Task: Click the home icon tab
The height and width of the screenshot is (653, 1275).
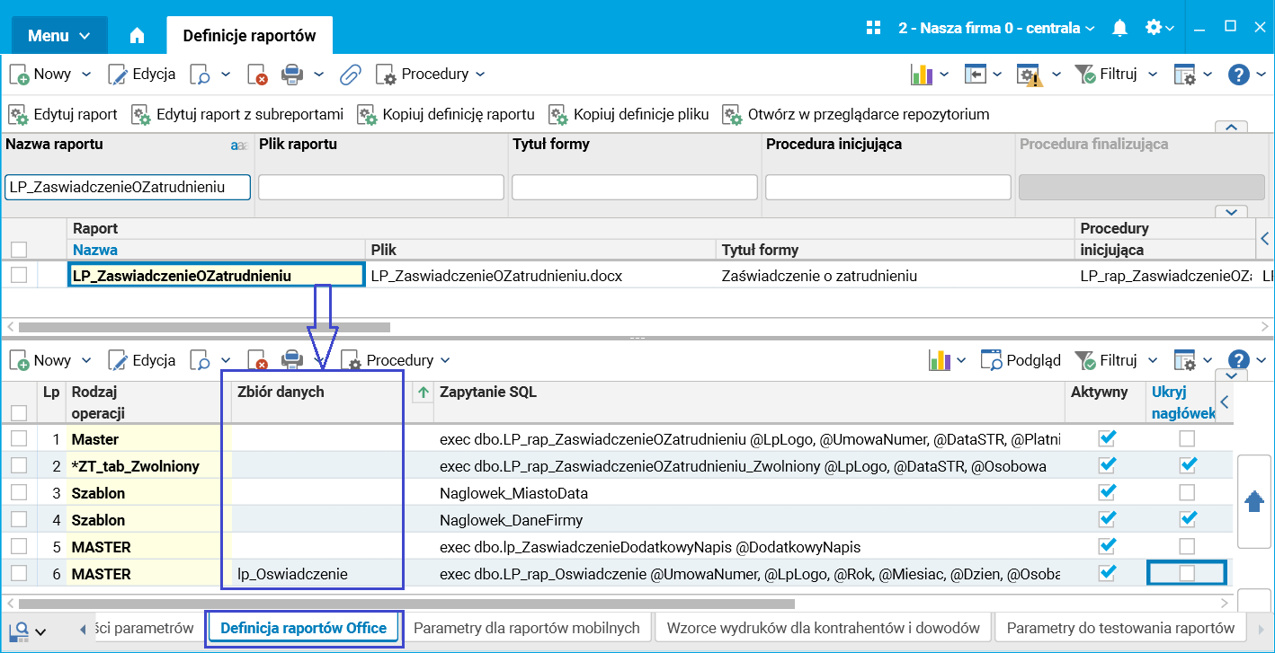Action: [137, 36]
